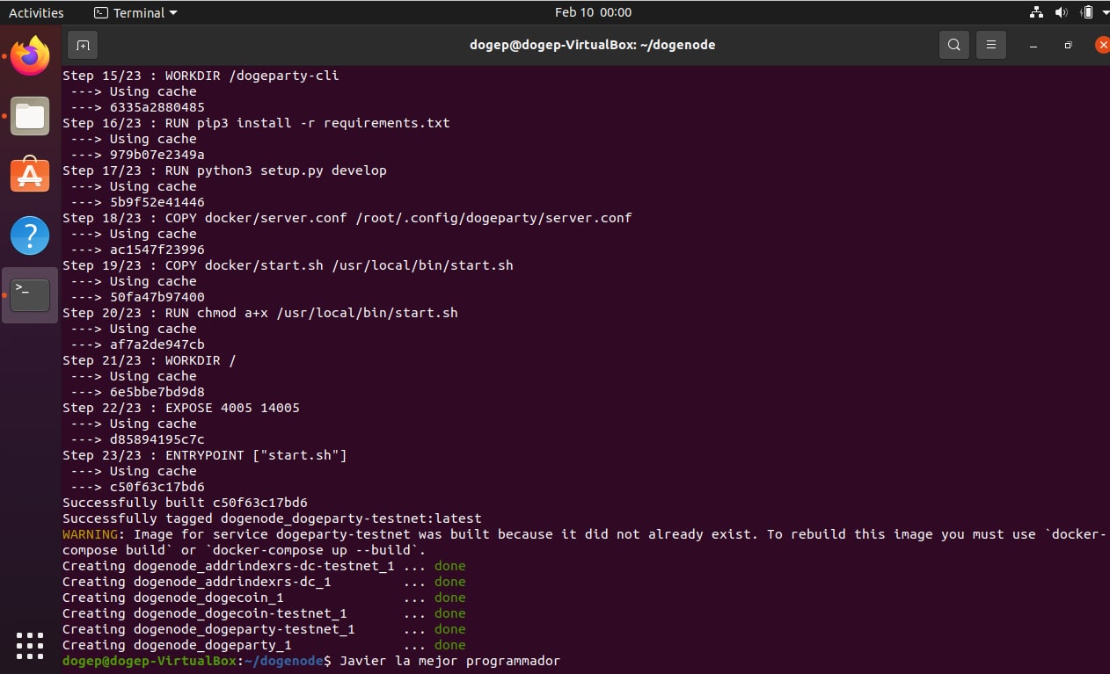Open the Help icon in dock

click(x=30, y=235)
